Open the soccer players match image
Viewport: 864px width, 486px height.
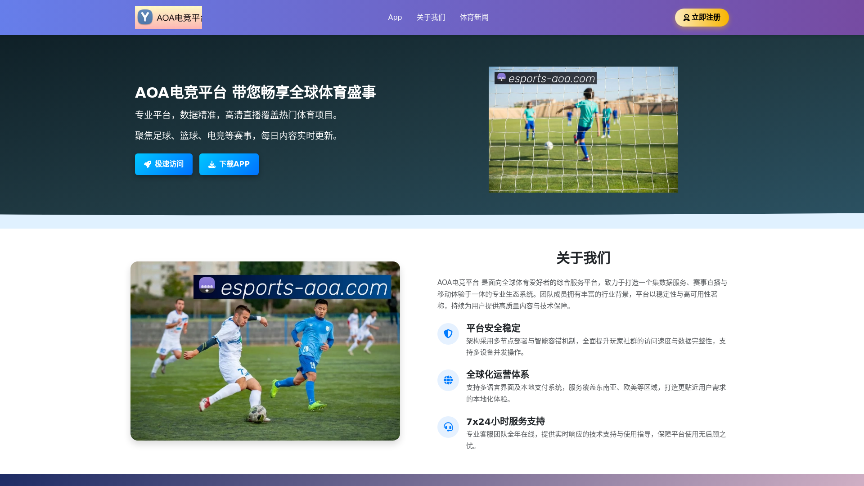coord(265,351)
